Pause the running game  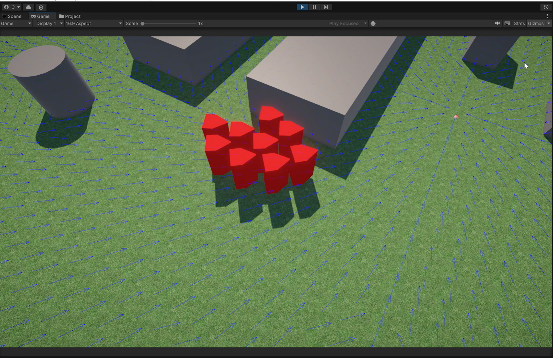coord(314,7)
